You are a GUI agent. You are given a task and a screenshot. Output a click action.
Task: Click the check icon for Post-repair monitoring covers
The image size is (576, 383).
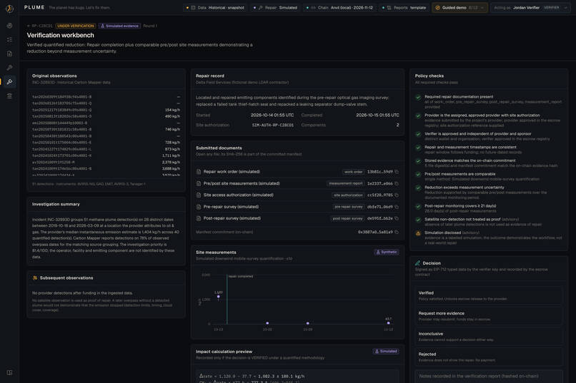click(418, 207)
